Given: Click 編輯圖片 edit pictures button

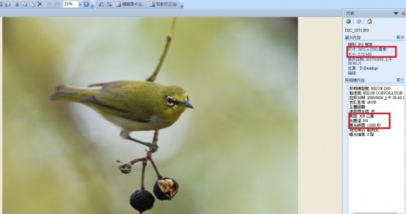Looking at the screenshot, I should [x=130, y=4].
